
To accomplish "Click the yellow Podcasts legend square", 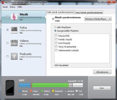I will point(53,91).
